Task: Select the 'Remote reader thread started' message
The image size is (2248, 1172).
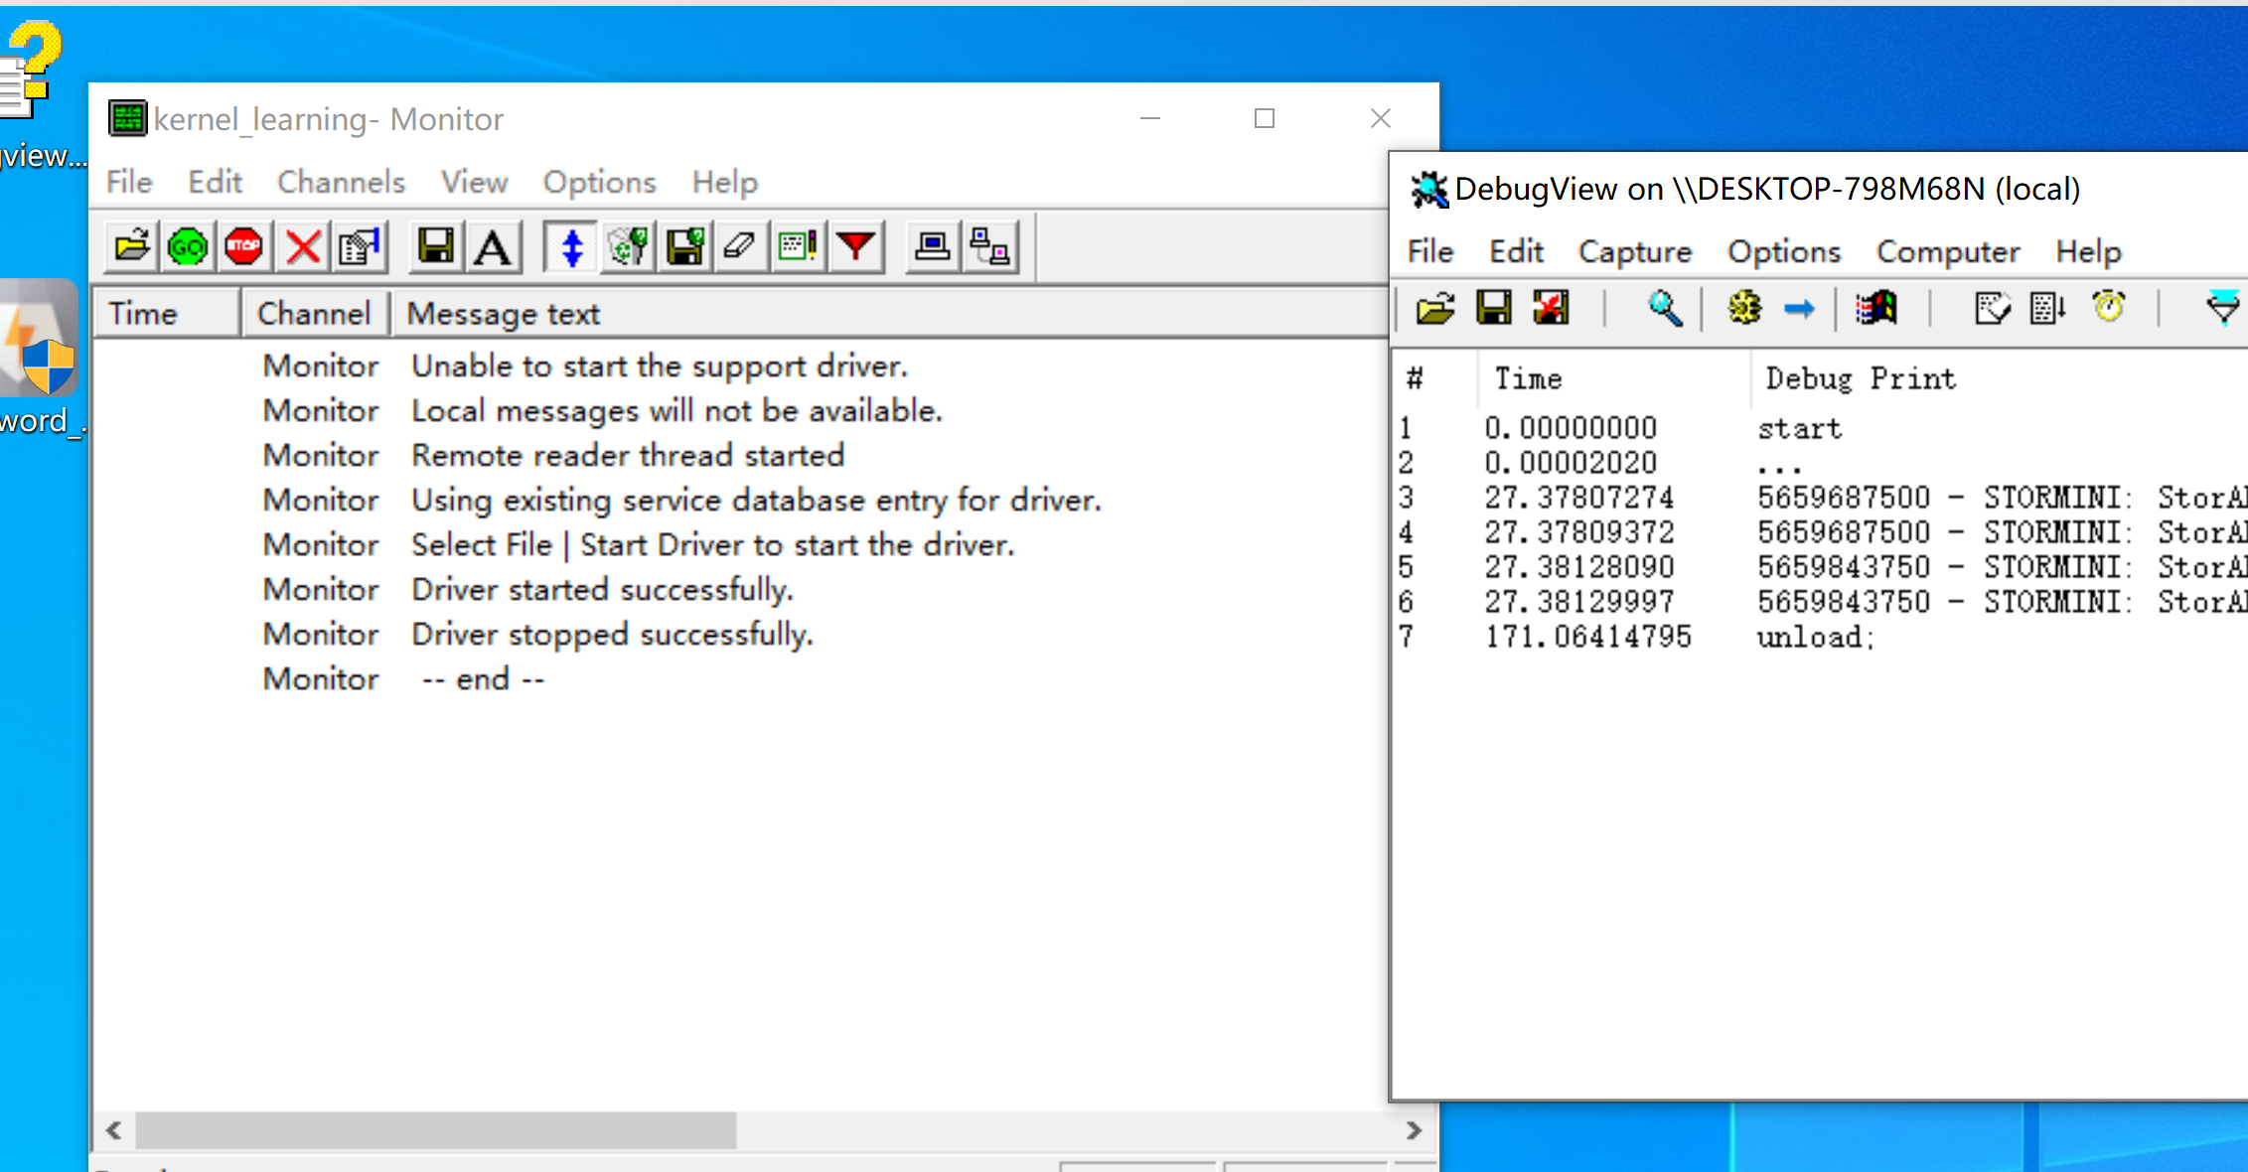Action: click(741, 456)
